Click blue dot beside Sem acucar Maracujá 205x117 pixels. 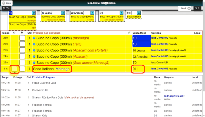(34, 63)
